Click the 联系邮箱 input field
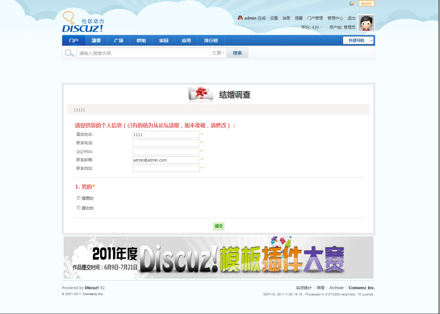 click(166, 160)
